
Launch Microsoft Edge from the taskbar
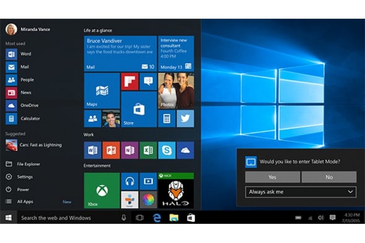[x=157, y=218]
